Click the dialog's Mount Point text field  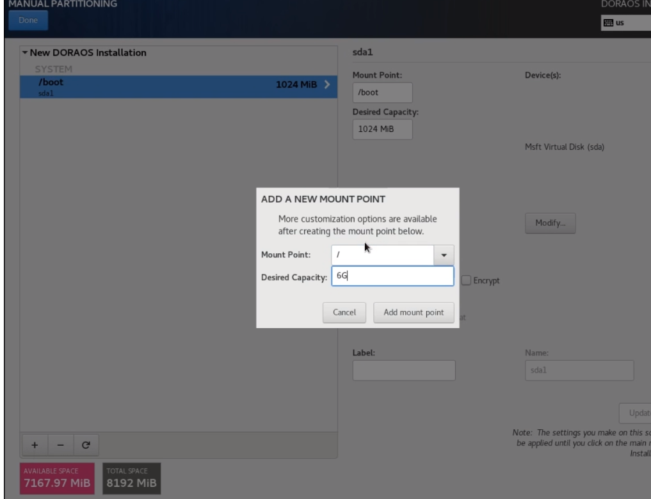coord(383,255)
